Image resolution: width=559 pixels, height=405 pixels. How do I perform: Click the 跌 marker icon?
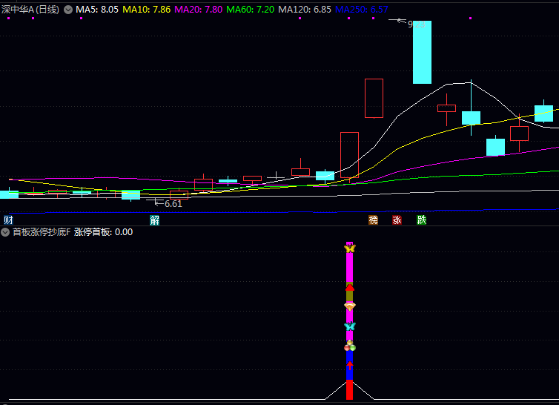(x=421, y=220)
